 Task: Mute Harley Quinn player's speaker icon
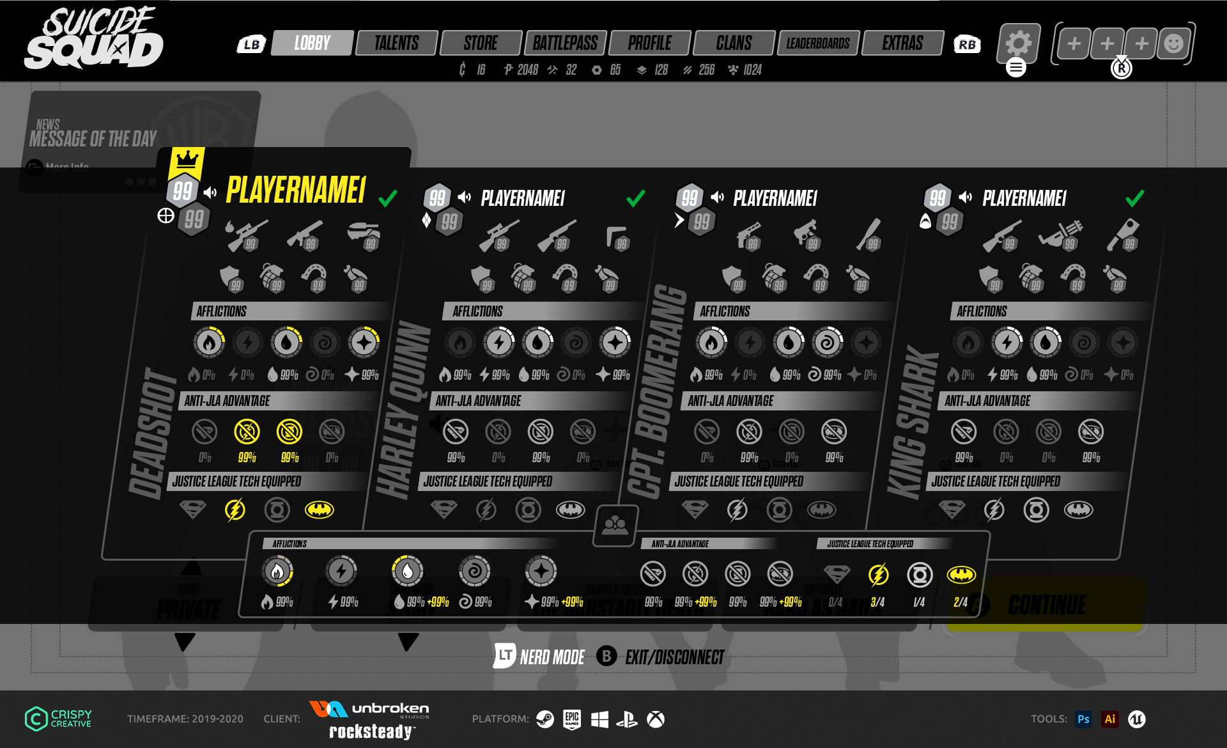click(465, 197)
